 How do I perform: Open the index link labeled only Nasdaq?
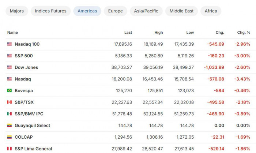(23, 79)
